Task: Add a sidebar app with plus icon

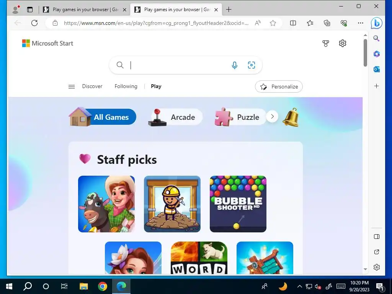Action: coord(377,86)
